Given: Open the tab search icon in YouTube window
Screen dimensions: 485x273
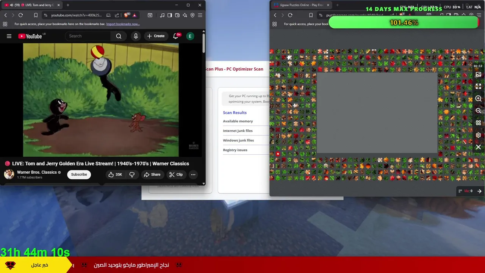Looking at the screenshot, I should 150,15.
